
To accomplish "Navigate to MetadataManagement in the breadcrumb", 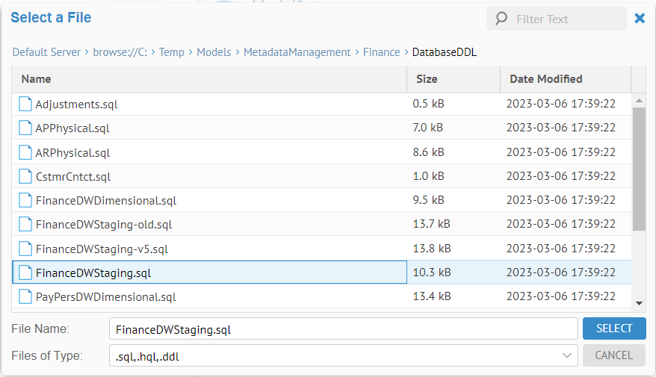I will pos(297,52).
